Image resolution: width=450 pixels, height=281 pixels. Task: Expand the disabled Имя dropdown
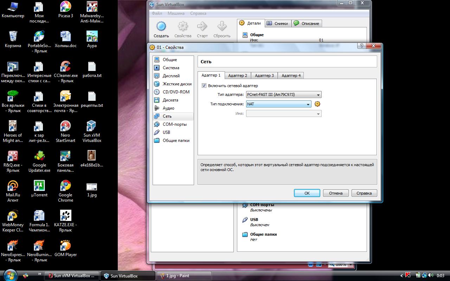pos(284,113)
